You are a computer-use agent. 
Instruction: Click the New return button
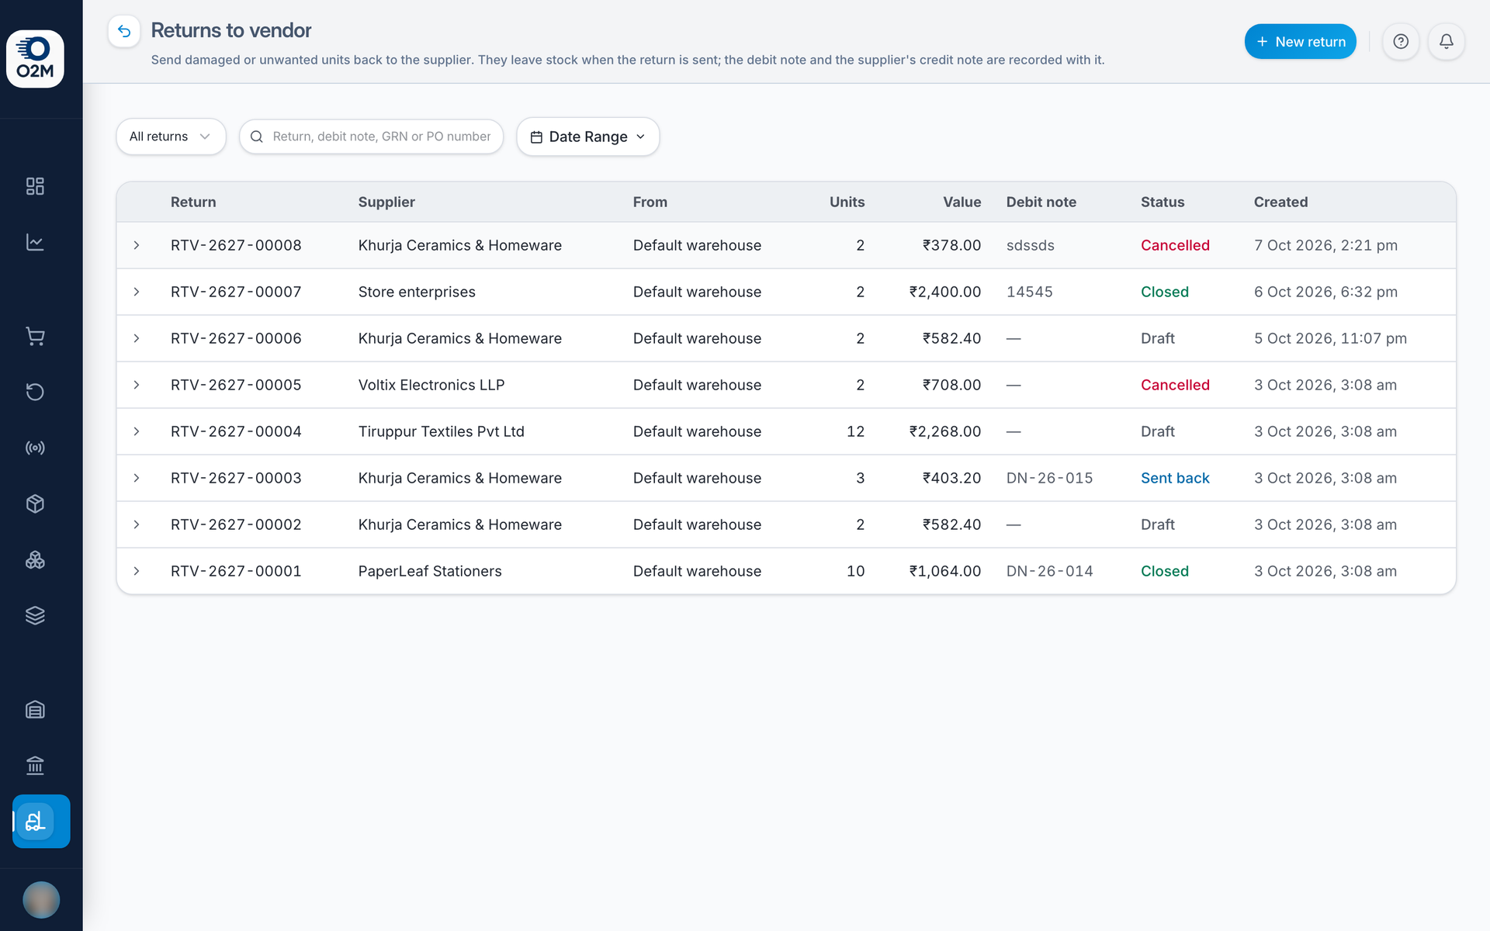click(1301, 41)
